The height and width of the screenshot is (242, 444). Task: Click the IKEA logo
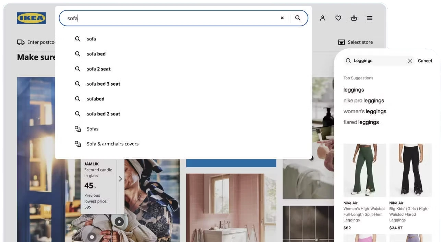[x=31, y=18]
